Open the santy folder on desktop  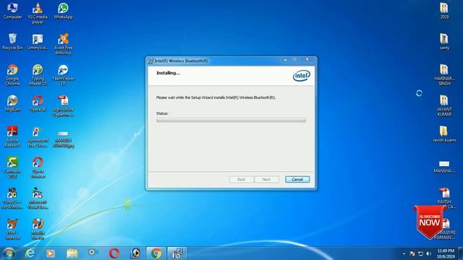tap(444, 42)
